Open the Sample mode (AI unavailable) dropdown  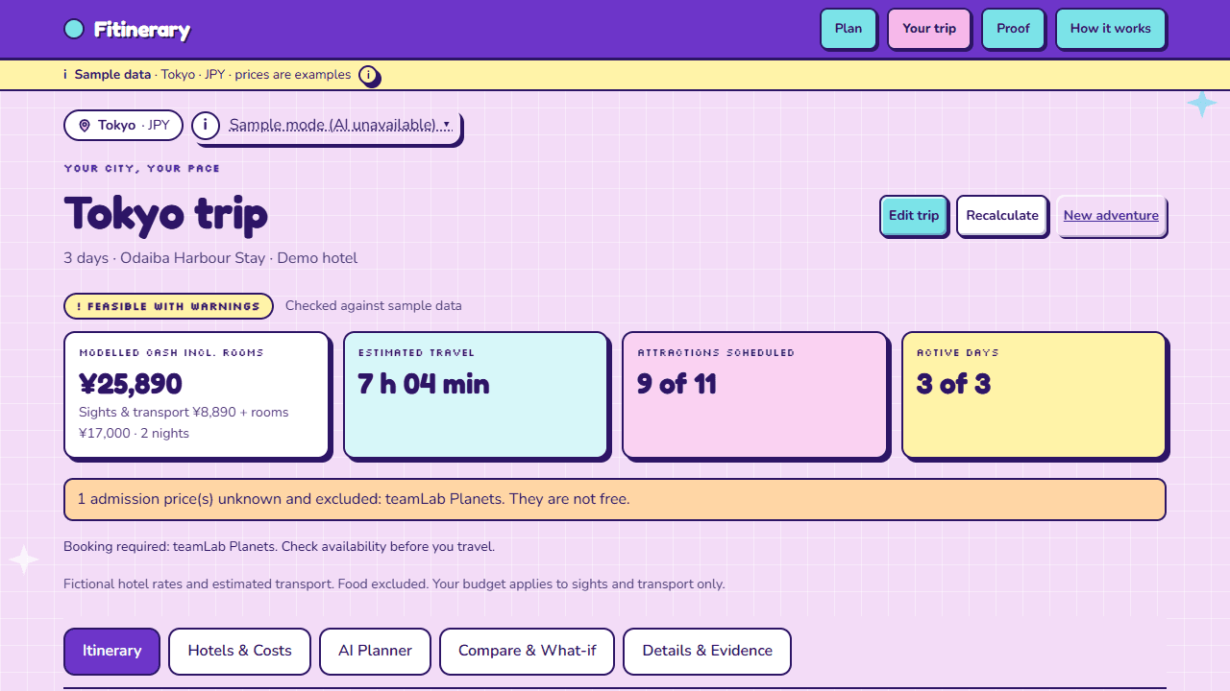pos(340,125)
